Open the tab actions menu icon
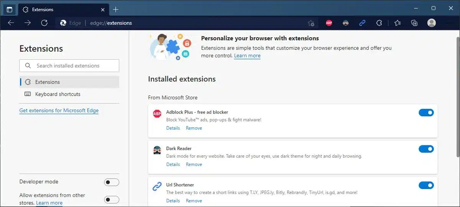 click(x=10, y=9)
